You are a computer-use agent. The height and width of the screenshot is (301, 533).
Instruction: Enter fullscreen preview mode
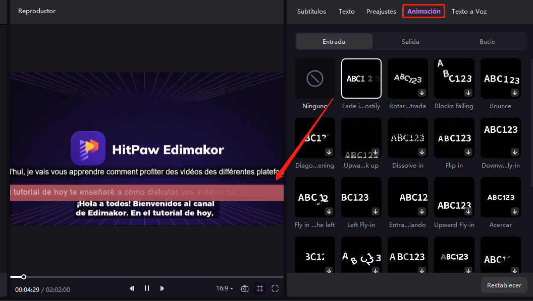click(x=275, y=288)
